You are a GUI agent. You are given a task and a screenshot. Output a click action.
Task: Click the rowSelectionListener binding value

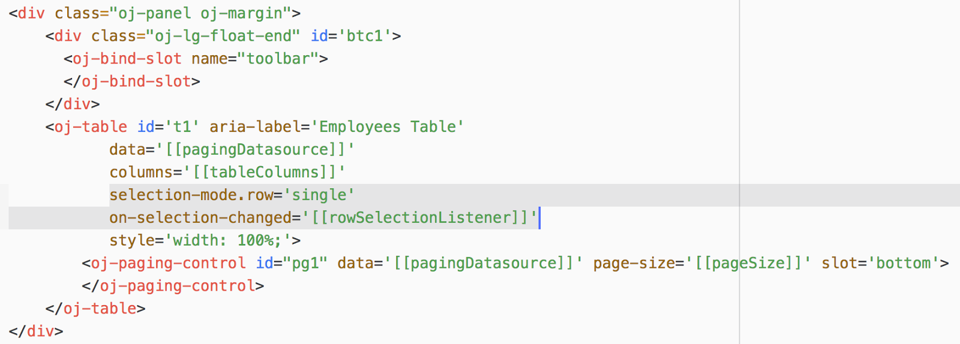tap(419, 218)
